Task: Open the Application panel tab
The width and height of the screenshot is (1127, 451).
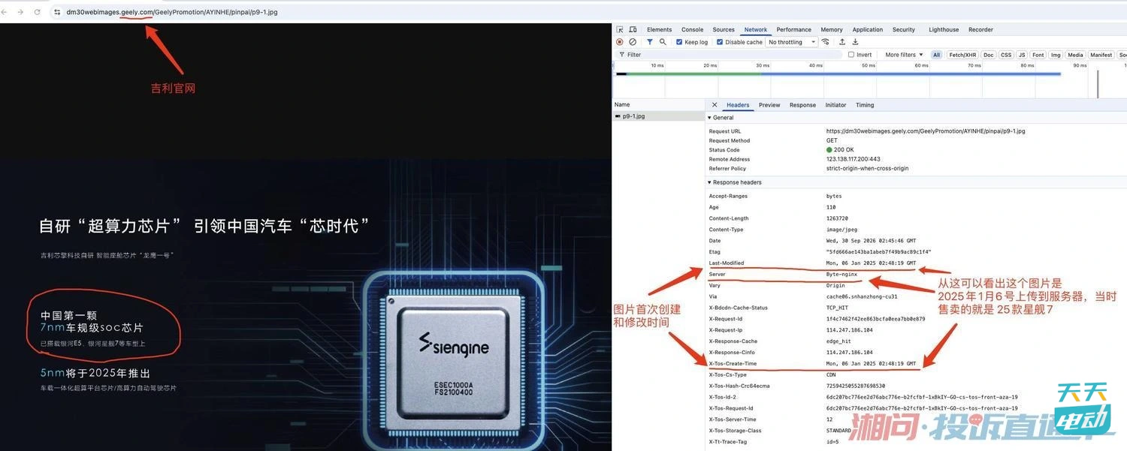Action: click(x=868, y=30)
